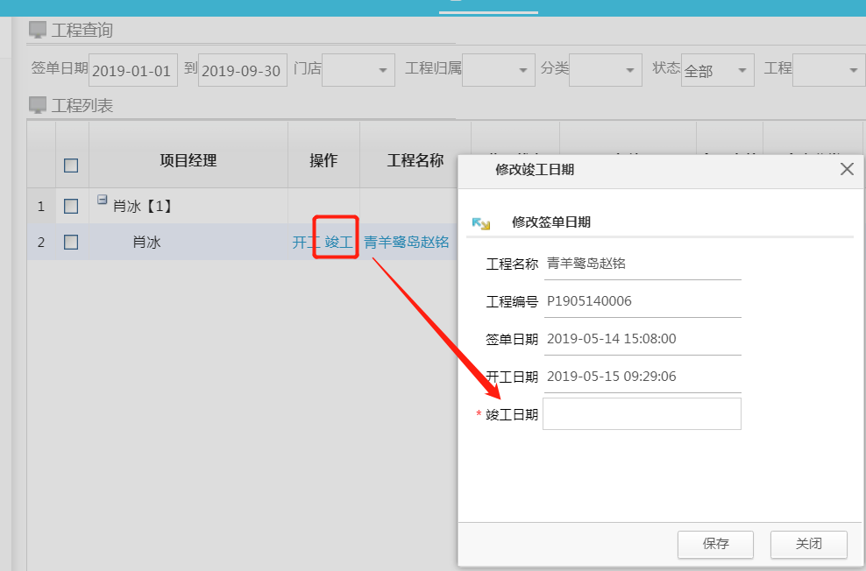This screenshot has height=571, width=866.
Task: Check the checkbox in row 1
Action: [x=71, y=207]
